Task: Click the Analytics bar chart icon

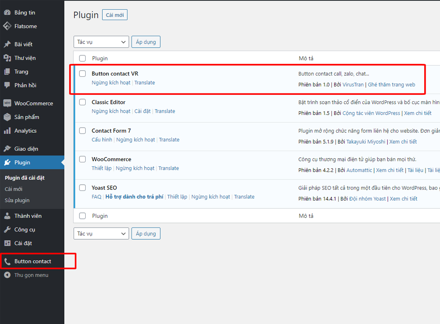Action: [x=7, y=131]
